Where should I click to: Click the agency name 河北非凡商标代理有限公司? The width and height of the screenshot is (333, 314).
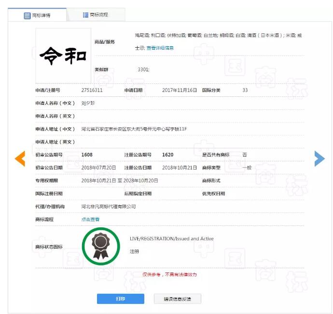(x=109, y=206)
